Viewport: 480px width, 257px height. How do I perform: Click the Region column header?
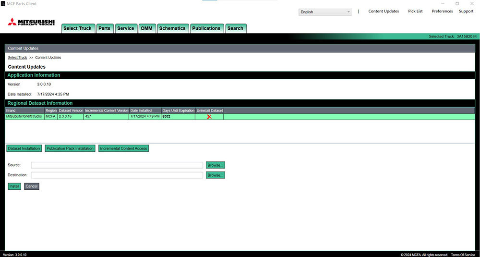point(51,110)
